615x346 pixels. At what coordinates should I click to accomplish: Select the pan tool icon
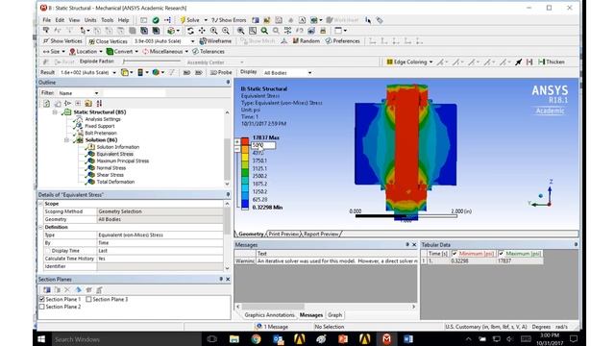pos(202,31)
